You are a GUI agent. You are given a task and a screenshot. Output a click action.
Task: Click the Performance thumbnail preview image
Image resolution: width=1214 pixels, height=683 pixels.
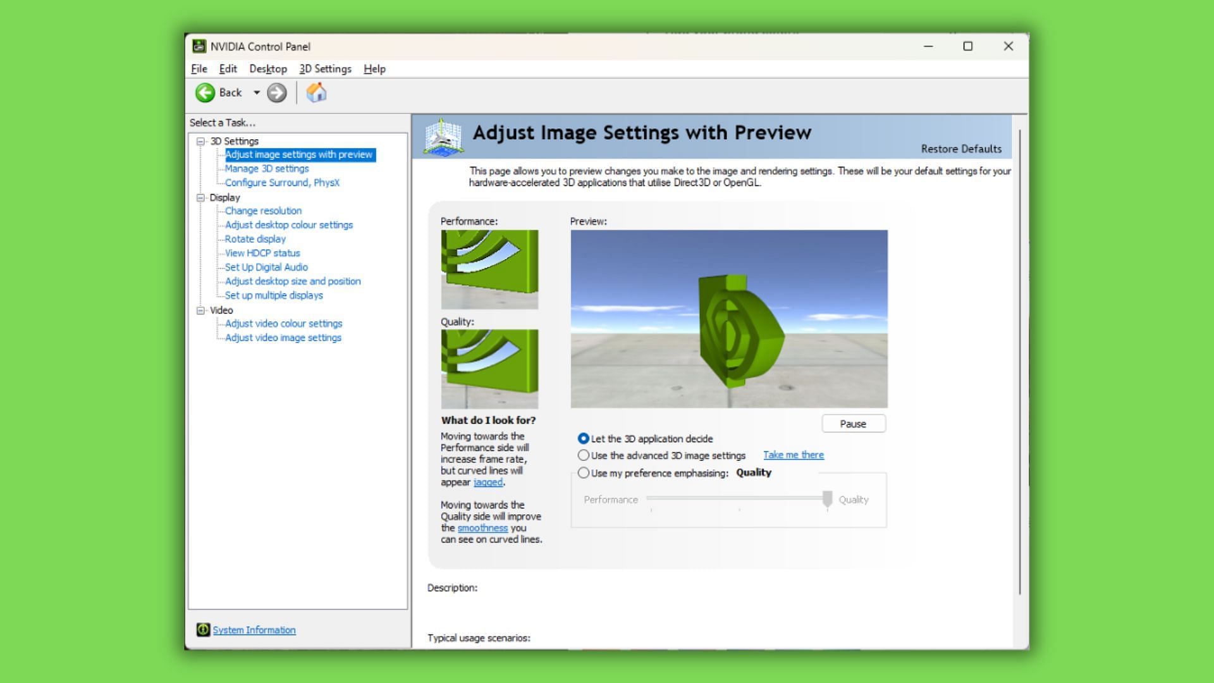489,269
